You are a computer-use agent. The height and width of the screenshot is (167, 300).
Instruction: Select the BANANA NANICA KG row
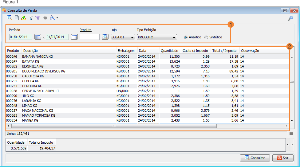click(147, 56)
